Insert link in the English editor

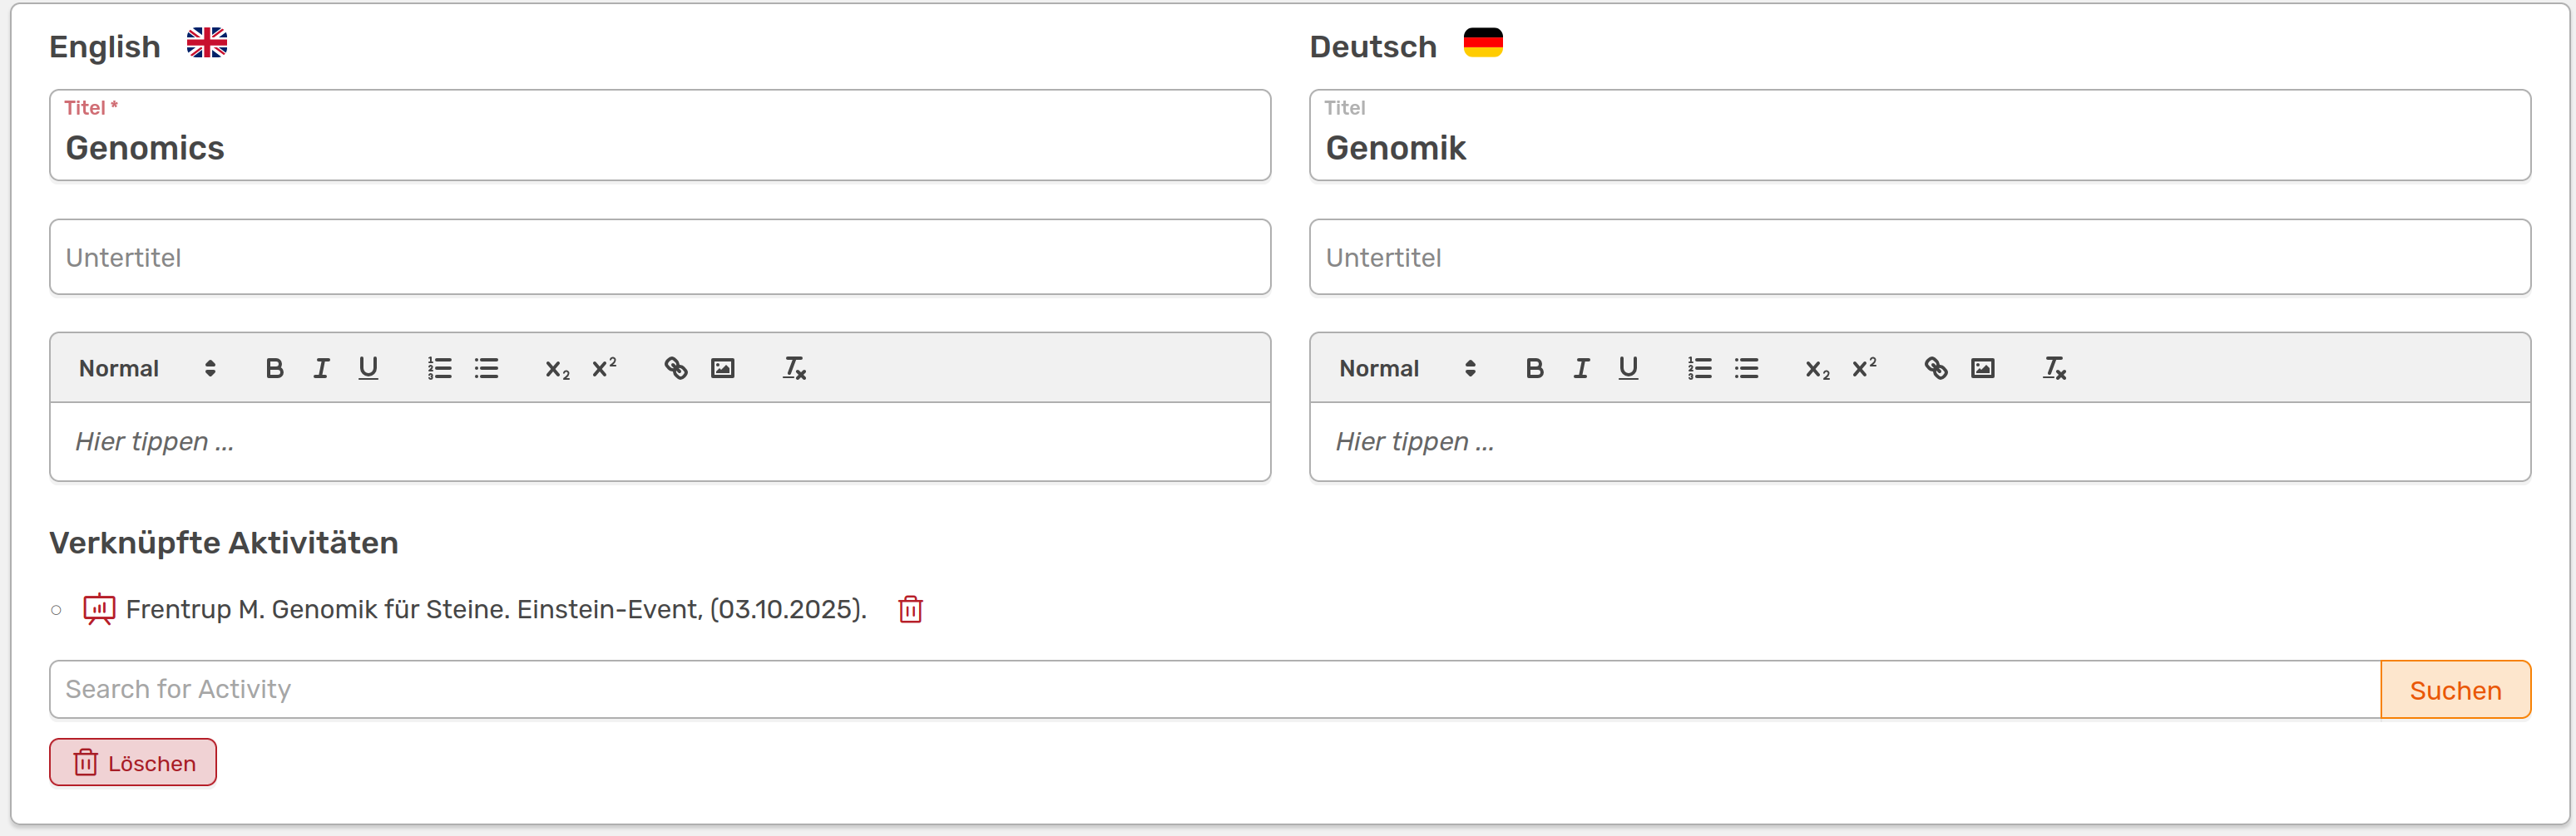pos(676,369)
